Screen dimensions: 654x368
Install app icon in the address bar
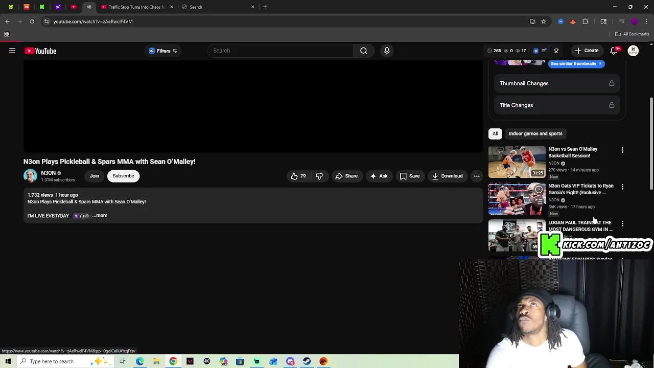(x=532, y=21)
